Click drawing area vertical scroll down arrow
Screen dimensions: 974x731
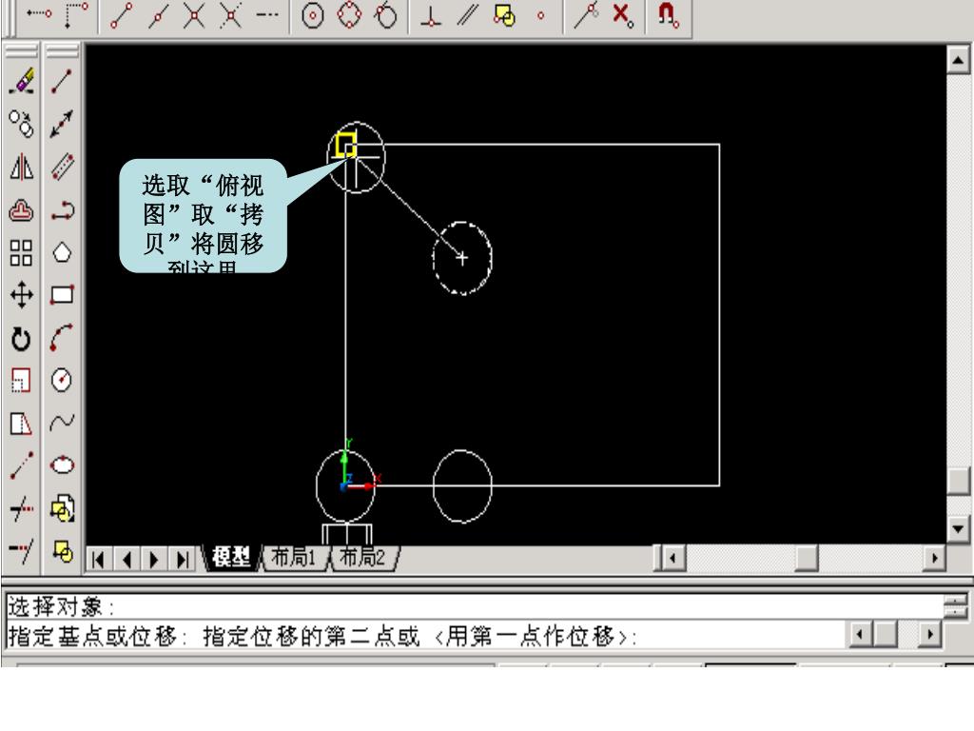958,529
